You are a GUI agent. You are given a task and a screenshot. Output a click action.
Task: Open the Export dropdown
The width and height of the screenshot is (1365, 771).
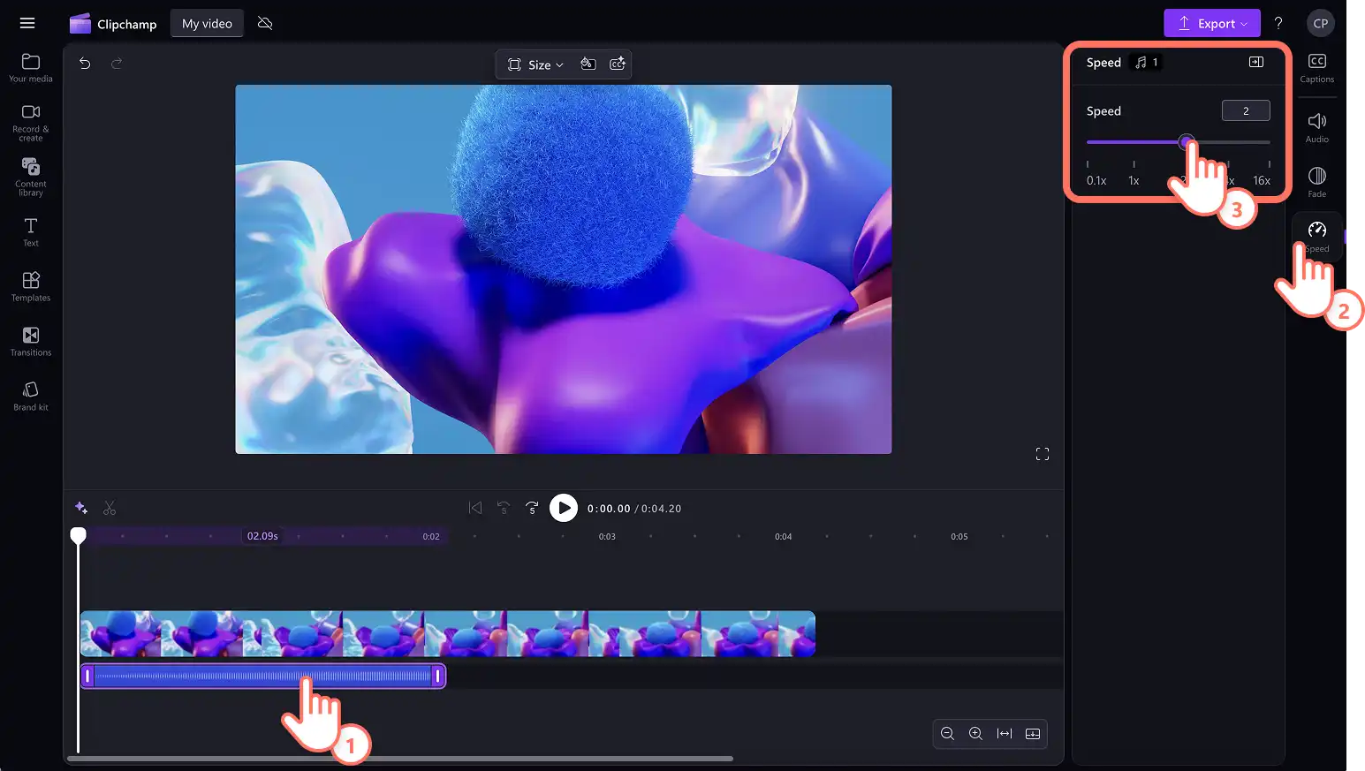pos(1211,24)
